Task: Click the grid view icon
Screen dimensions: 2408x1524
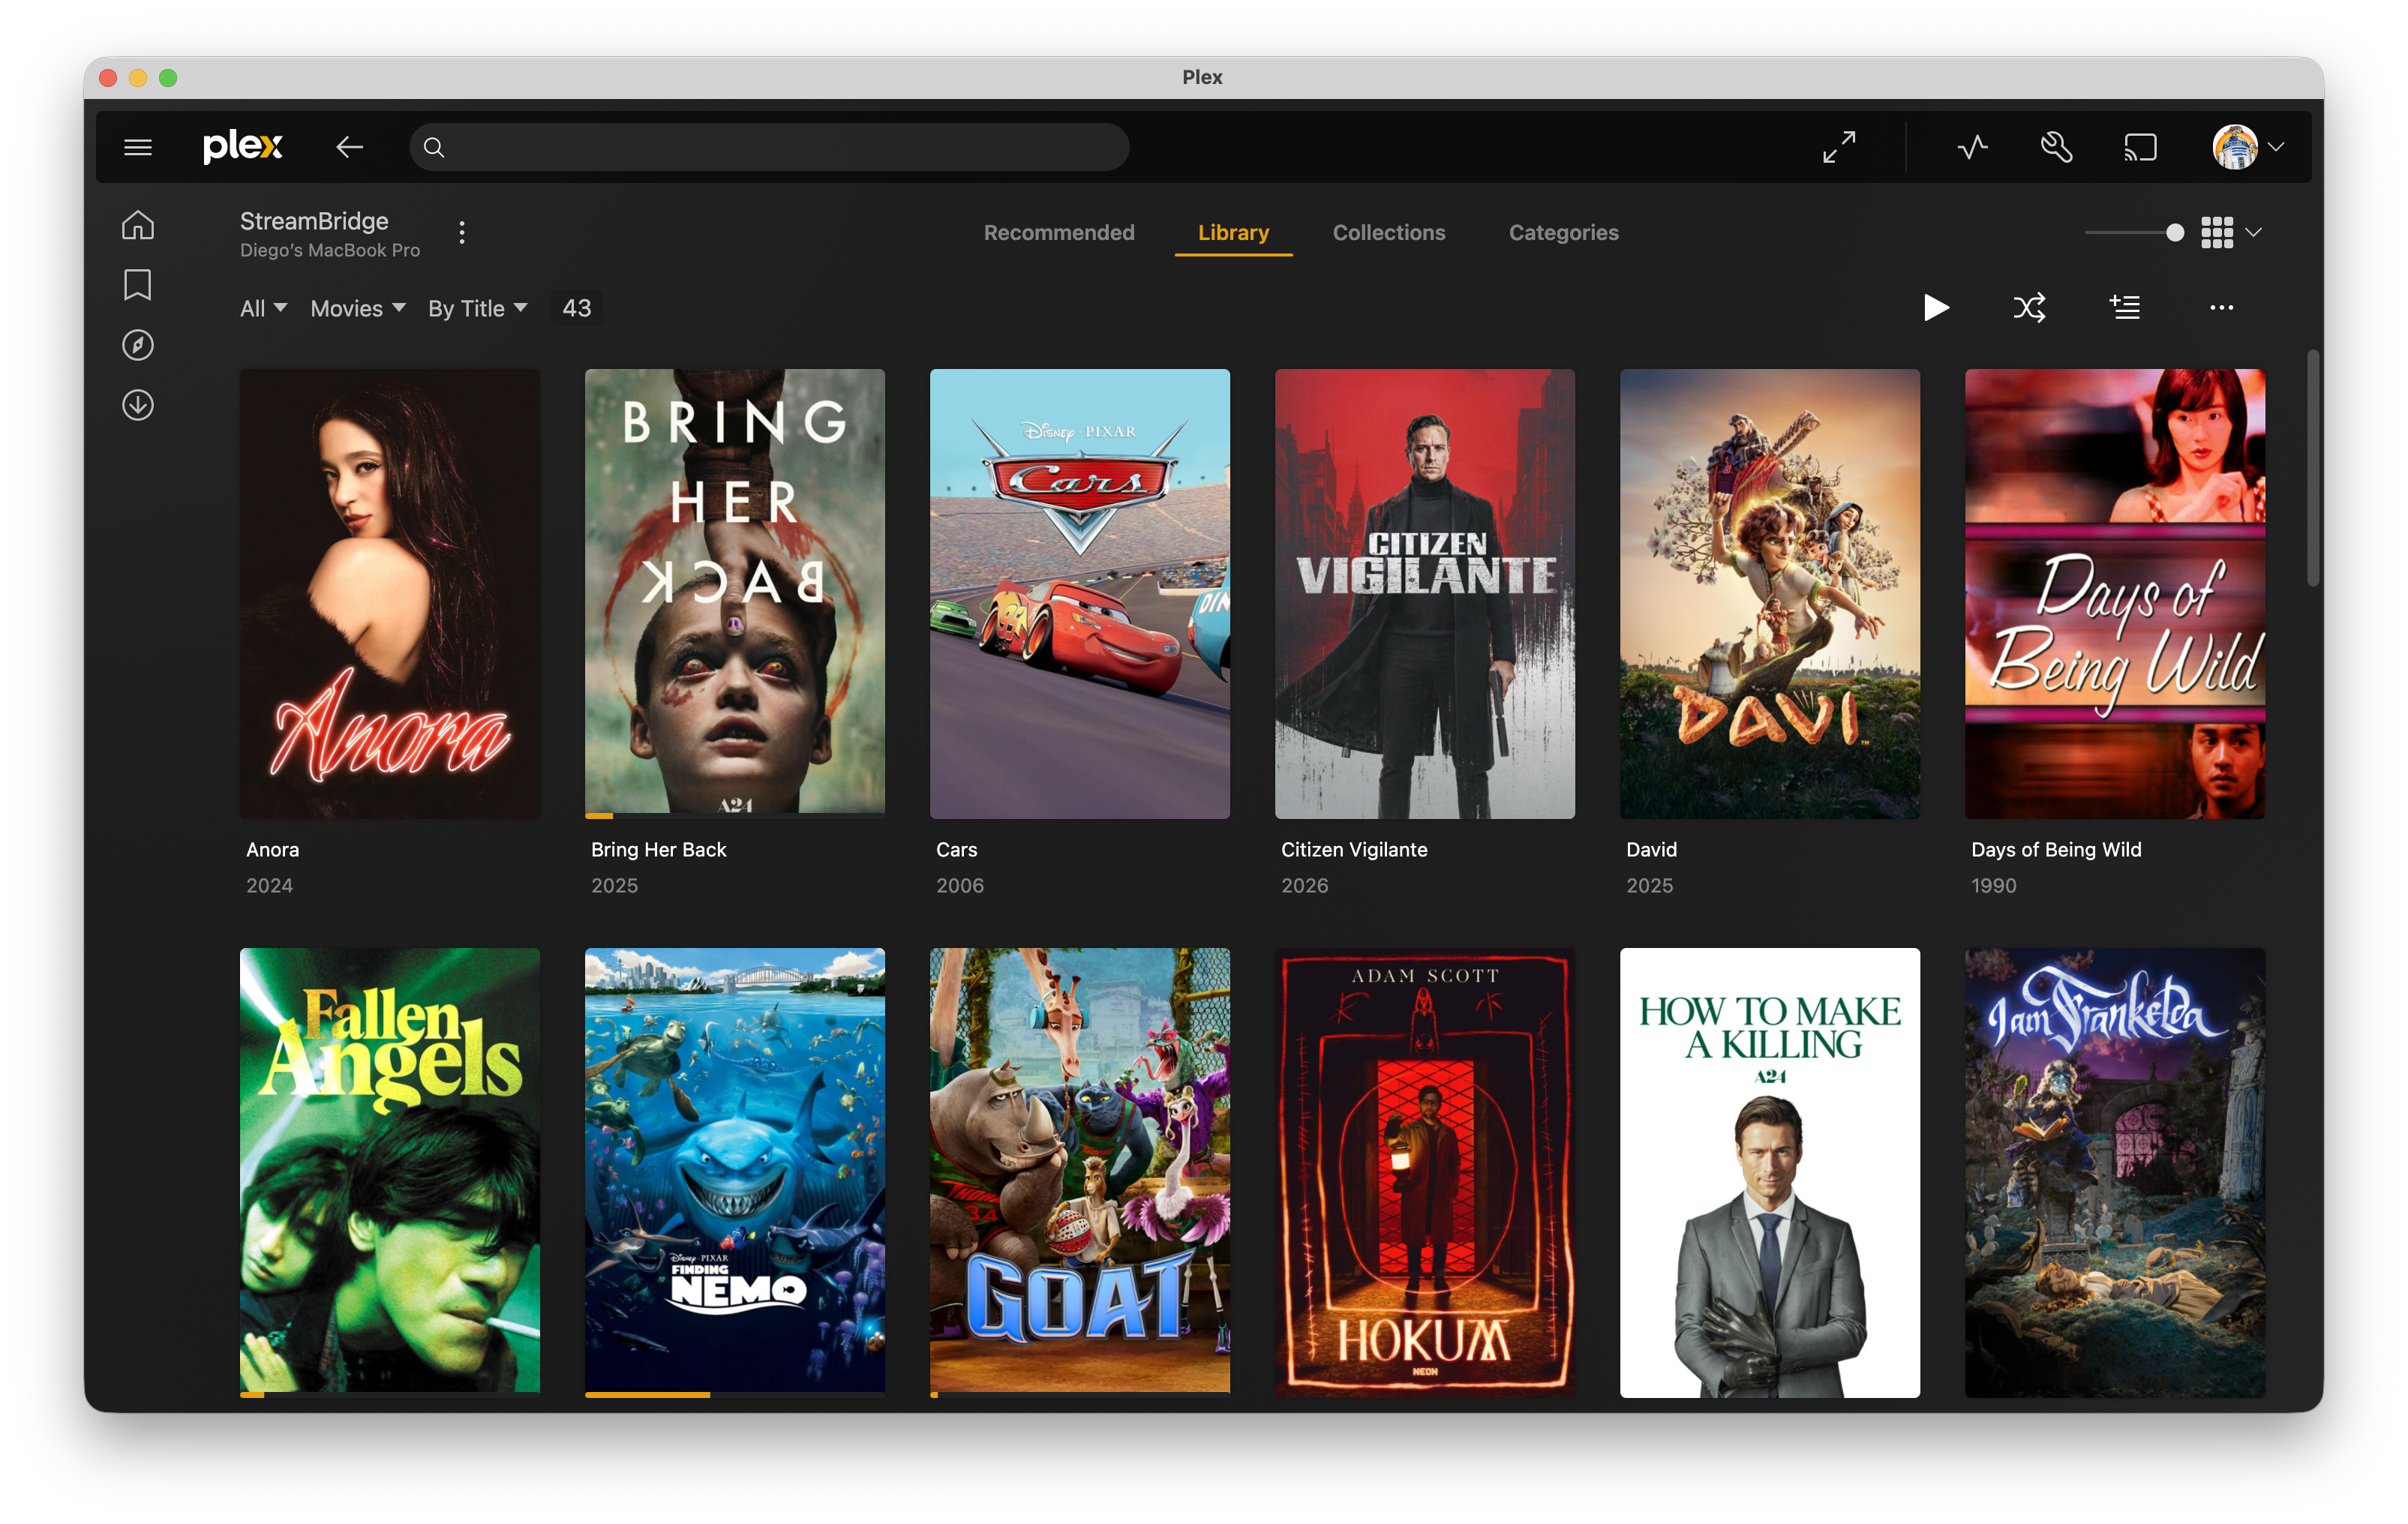Action: coord(2216,233)
